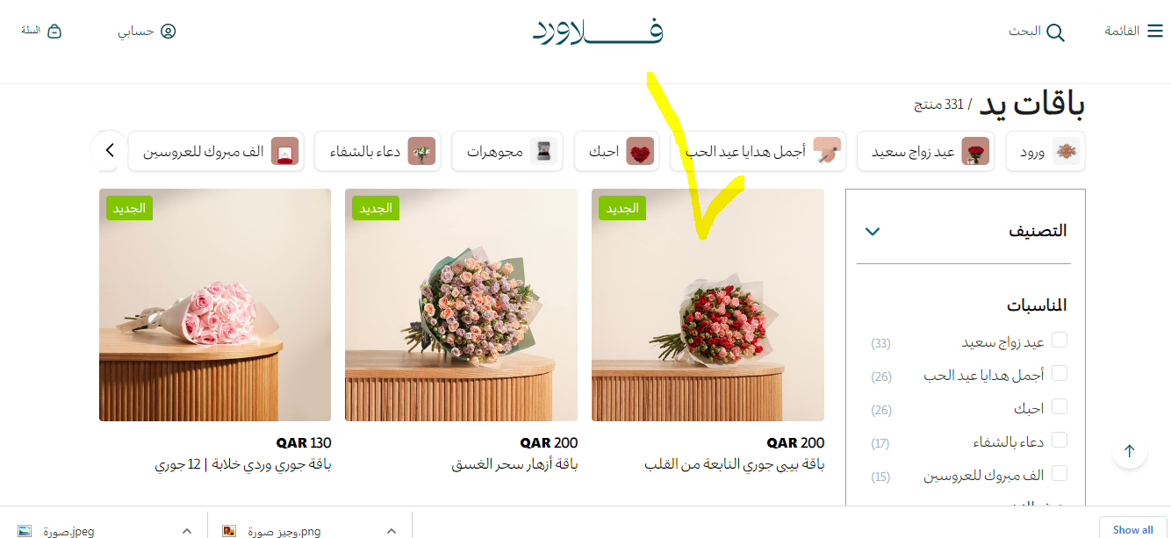This screenshot has height=538, width=1171.
Task: Open باقة أزهار سحر الغسق product link
Action: click(x=514, y=465)
